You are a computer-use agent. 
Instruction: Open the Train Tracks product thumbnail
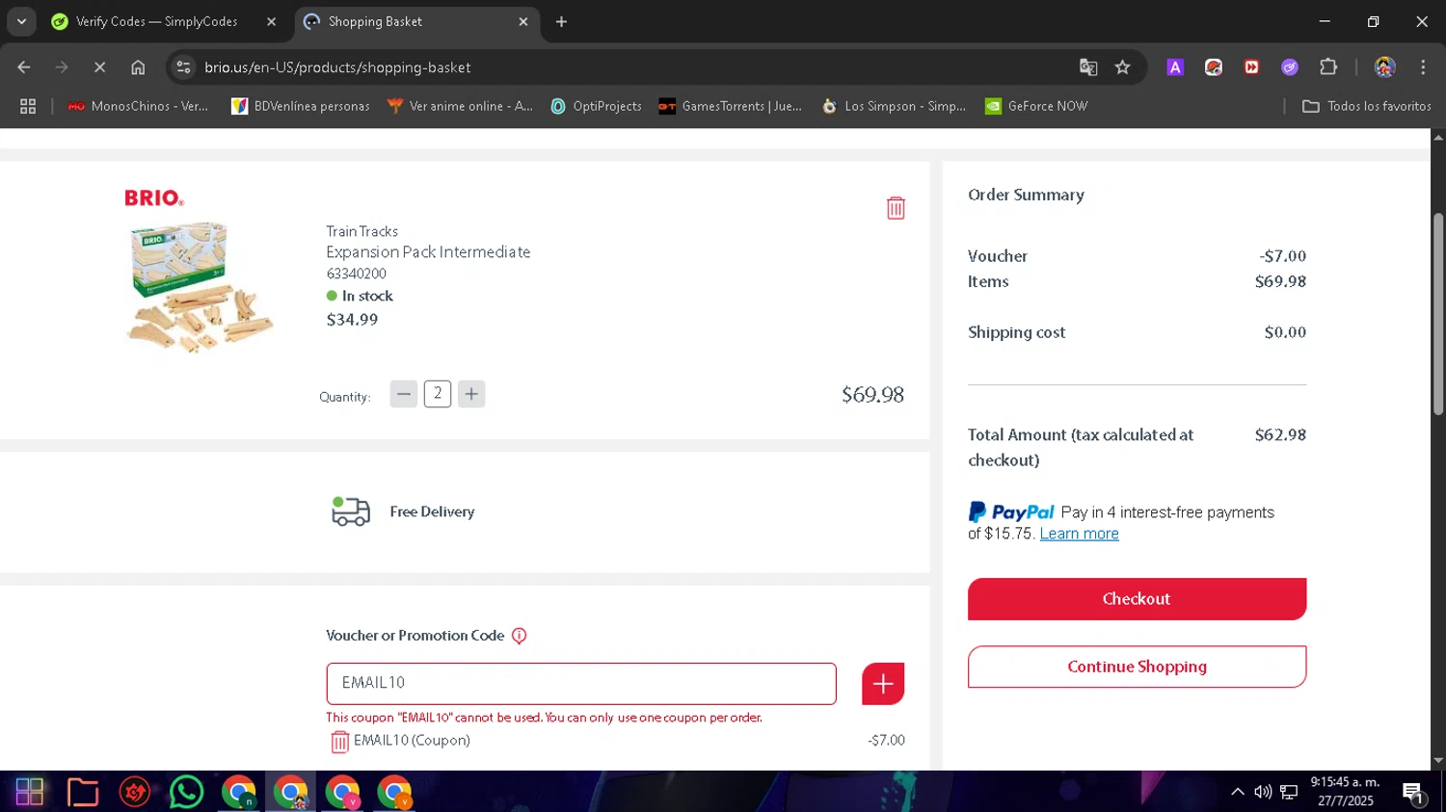click(x=201, y=287)
